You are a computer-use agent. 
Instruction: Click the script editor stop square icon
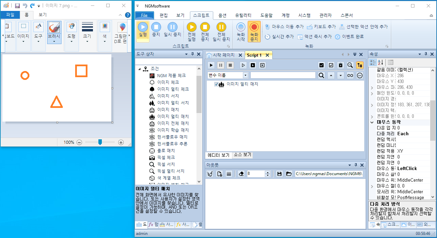(230, 65)
